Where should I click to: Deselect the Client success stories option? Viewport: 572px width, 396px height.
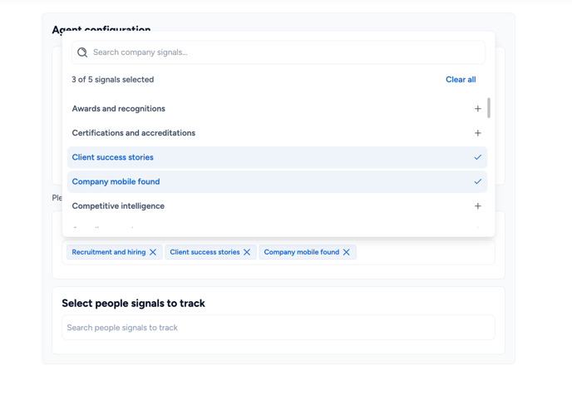[277, 157]
